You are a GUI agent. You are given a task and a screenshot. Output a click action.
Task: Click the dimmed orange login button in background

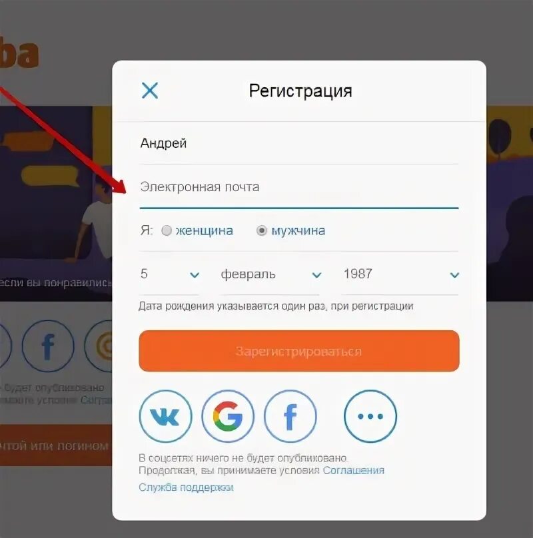point(56,445)
